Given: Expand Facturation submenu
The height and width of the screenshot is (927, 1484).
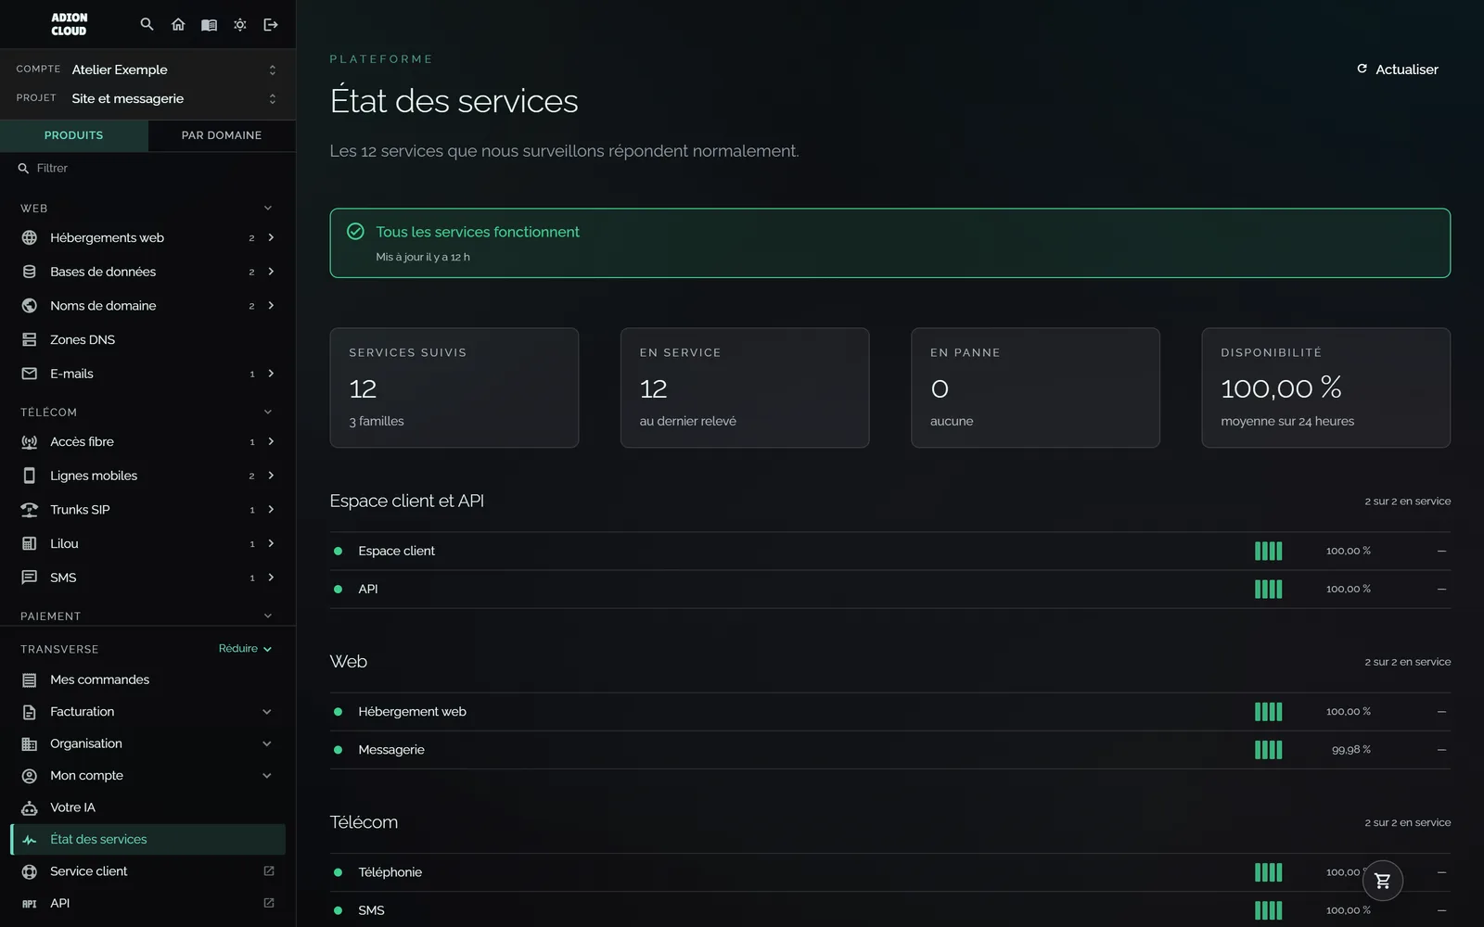Looking at the screenshot, I should (267, 712).
